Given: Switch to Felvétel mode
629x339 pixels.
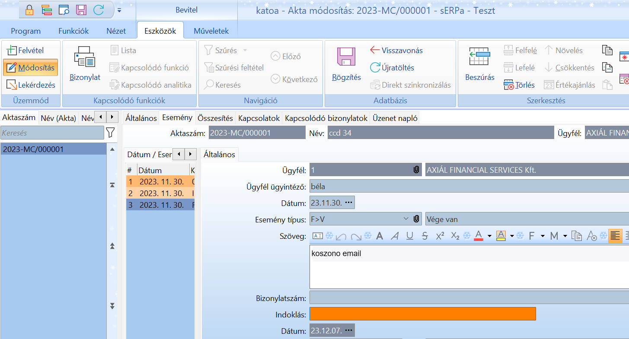Looking at the screenshot, I should 26,51.
